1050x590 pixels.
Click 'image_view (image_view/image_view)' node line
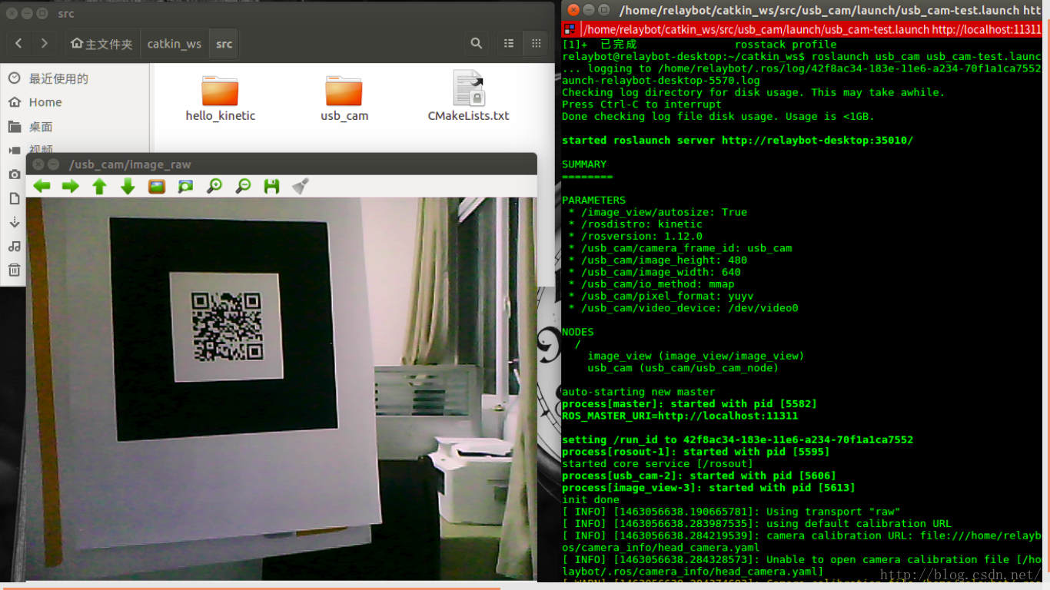tap(696, 356)
